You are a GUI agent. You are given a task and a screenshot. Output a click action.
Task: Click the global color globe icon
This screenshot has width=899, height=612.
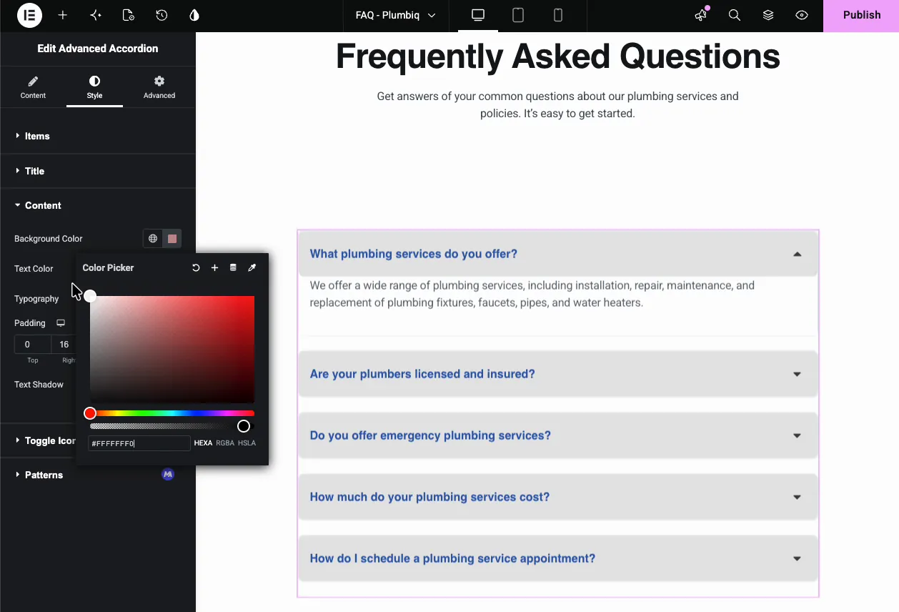[153, 239]
